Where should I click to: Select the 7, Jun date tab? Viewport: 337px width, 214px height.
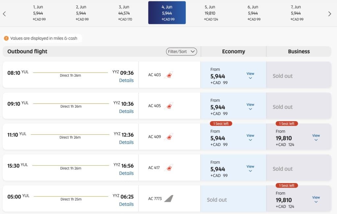(296, 13)
